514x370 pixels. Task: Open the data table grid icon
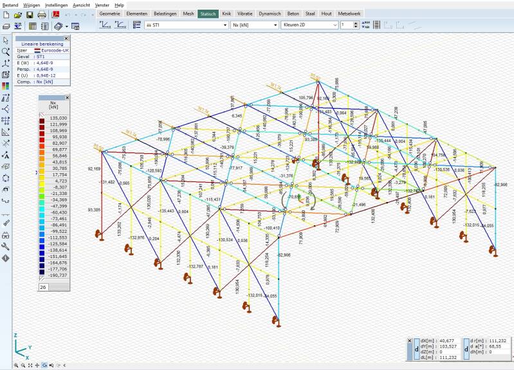pos(32,26)
